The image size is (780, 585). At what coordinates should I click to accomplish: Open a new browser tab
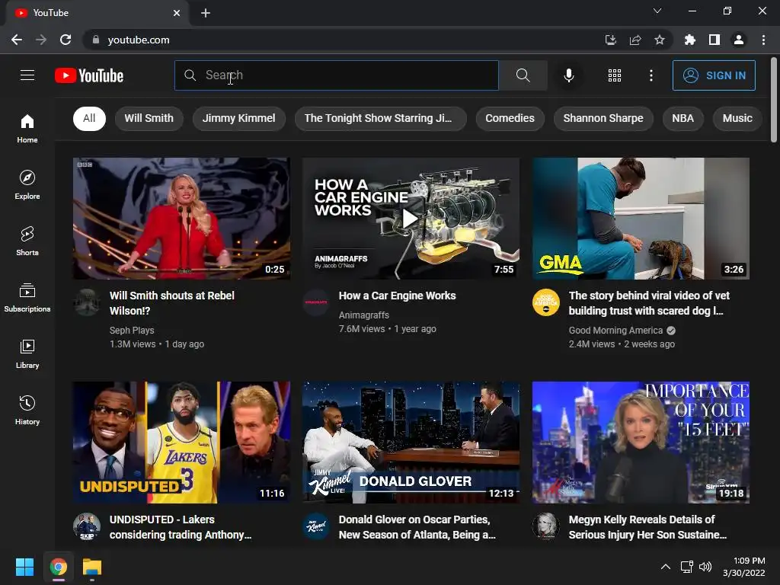click(206, 13)
